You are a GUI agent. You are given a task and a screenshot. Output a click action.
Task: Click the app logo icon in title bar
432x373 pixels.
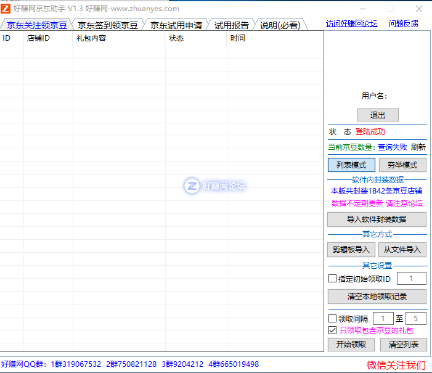pos(6,9)
